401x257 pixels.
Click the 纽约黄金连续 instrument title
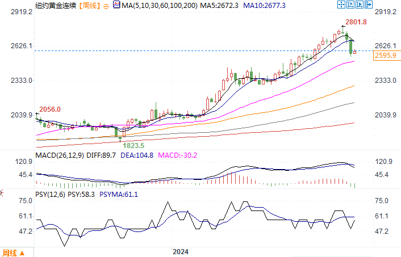(56, 5)
